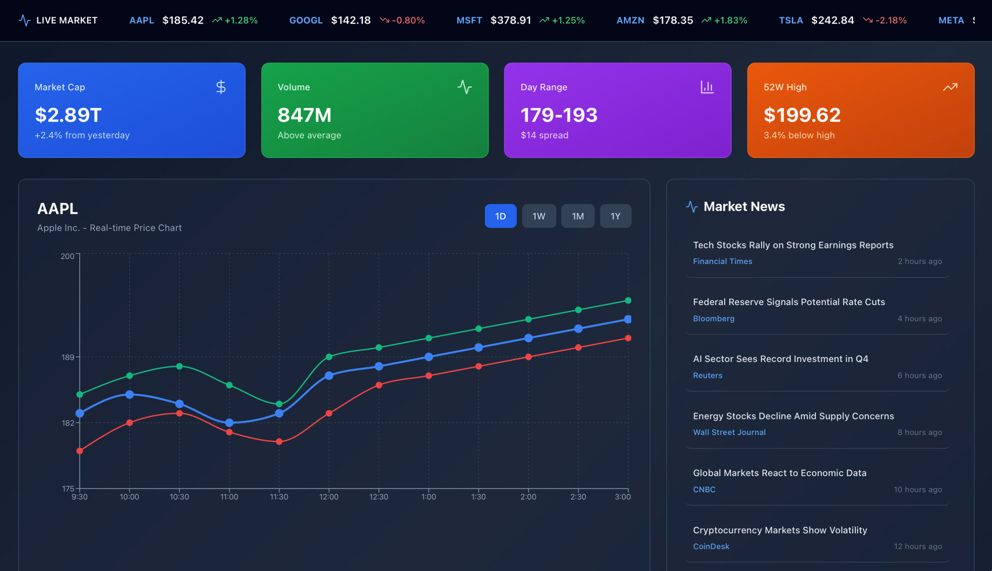Image resolution: width=992 pixels, height=571 pixels.
Task: Click the pulse icon beside Market News heading
Action: tap(692, 207)
